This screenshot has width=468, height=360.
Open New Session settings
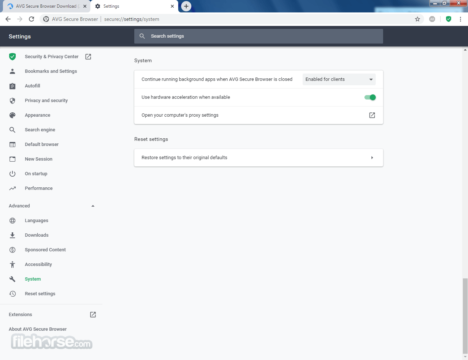pos(38,159)
